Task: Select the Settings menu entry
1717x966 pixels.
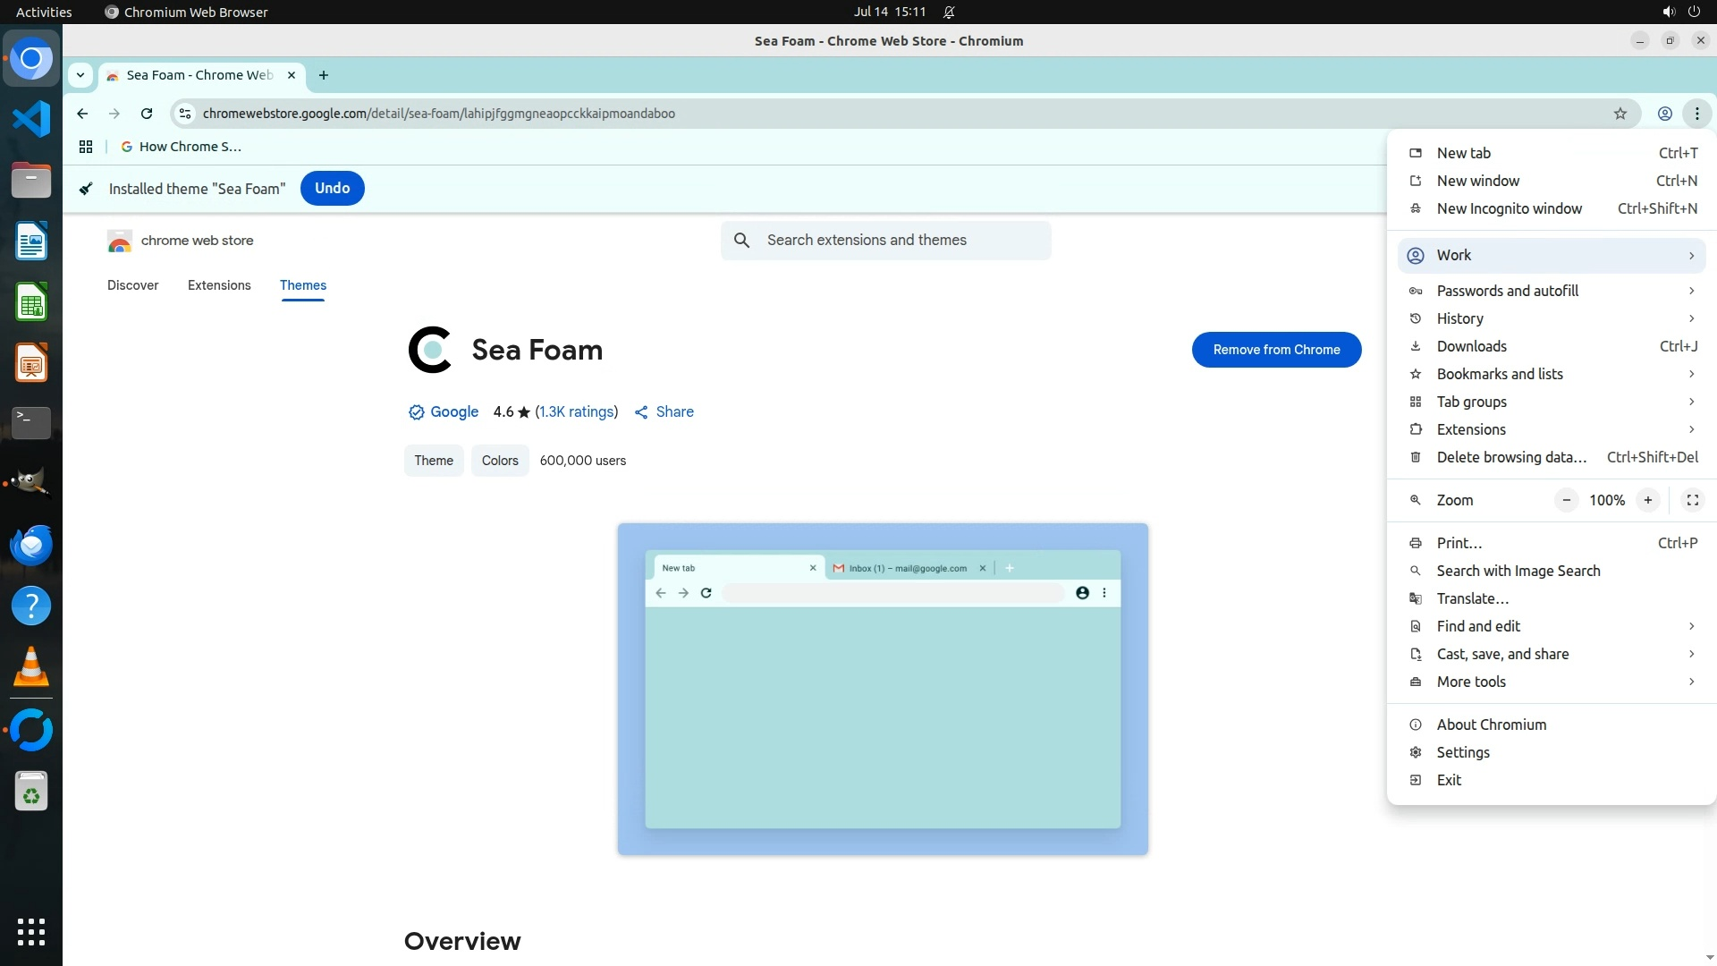Action: tap(1463, 752)
